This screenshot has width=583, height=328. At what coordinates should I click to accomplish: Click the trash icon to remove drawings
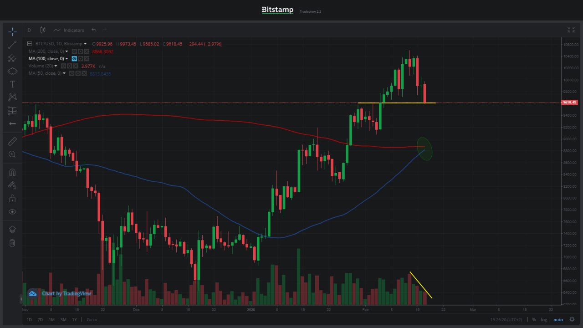point(12,243)
